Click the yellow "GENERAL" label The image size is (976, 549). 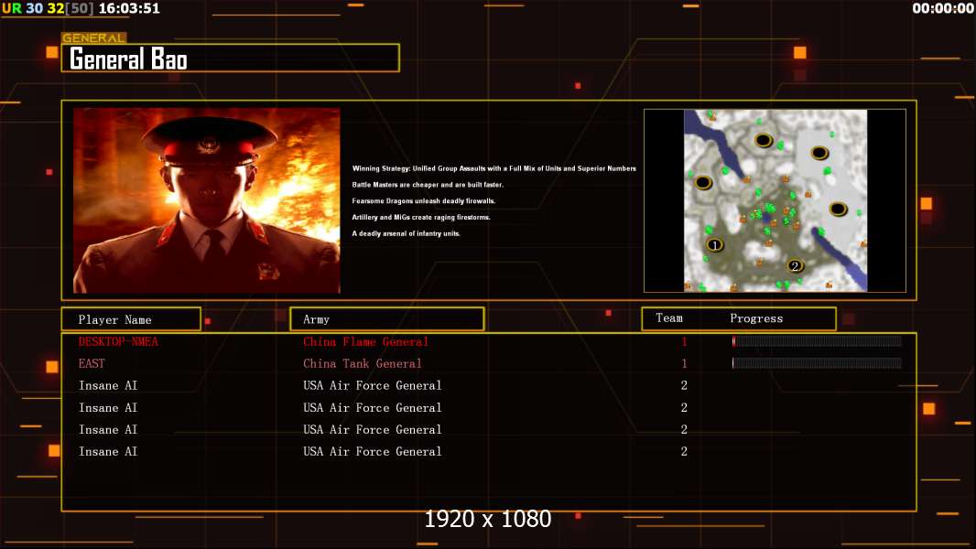(94, 38)
